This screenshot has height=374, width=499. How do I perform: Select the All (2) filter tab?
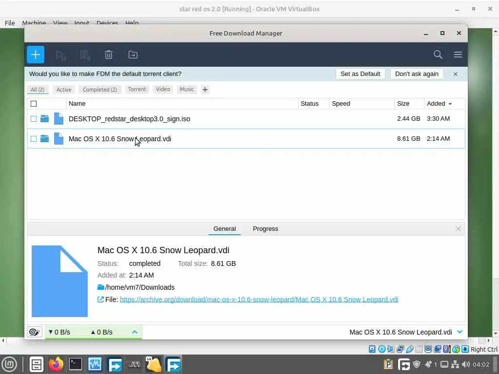click(38, 90)
